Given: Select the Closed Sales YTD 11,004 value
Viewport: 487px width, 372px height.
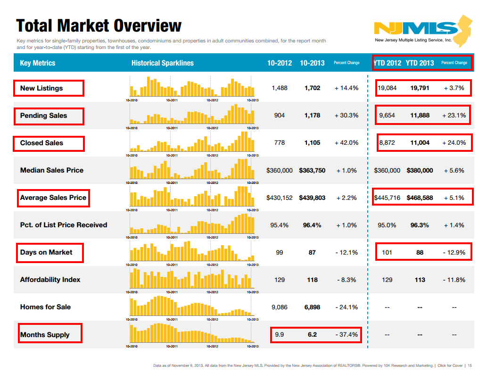Looking at the screenshot, I should click(x=420, y=143).
